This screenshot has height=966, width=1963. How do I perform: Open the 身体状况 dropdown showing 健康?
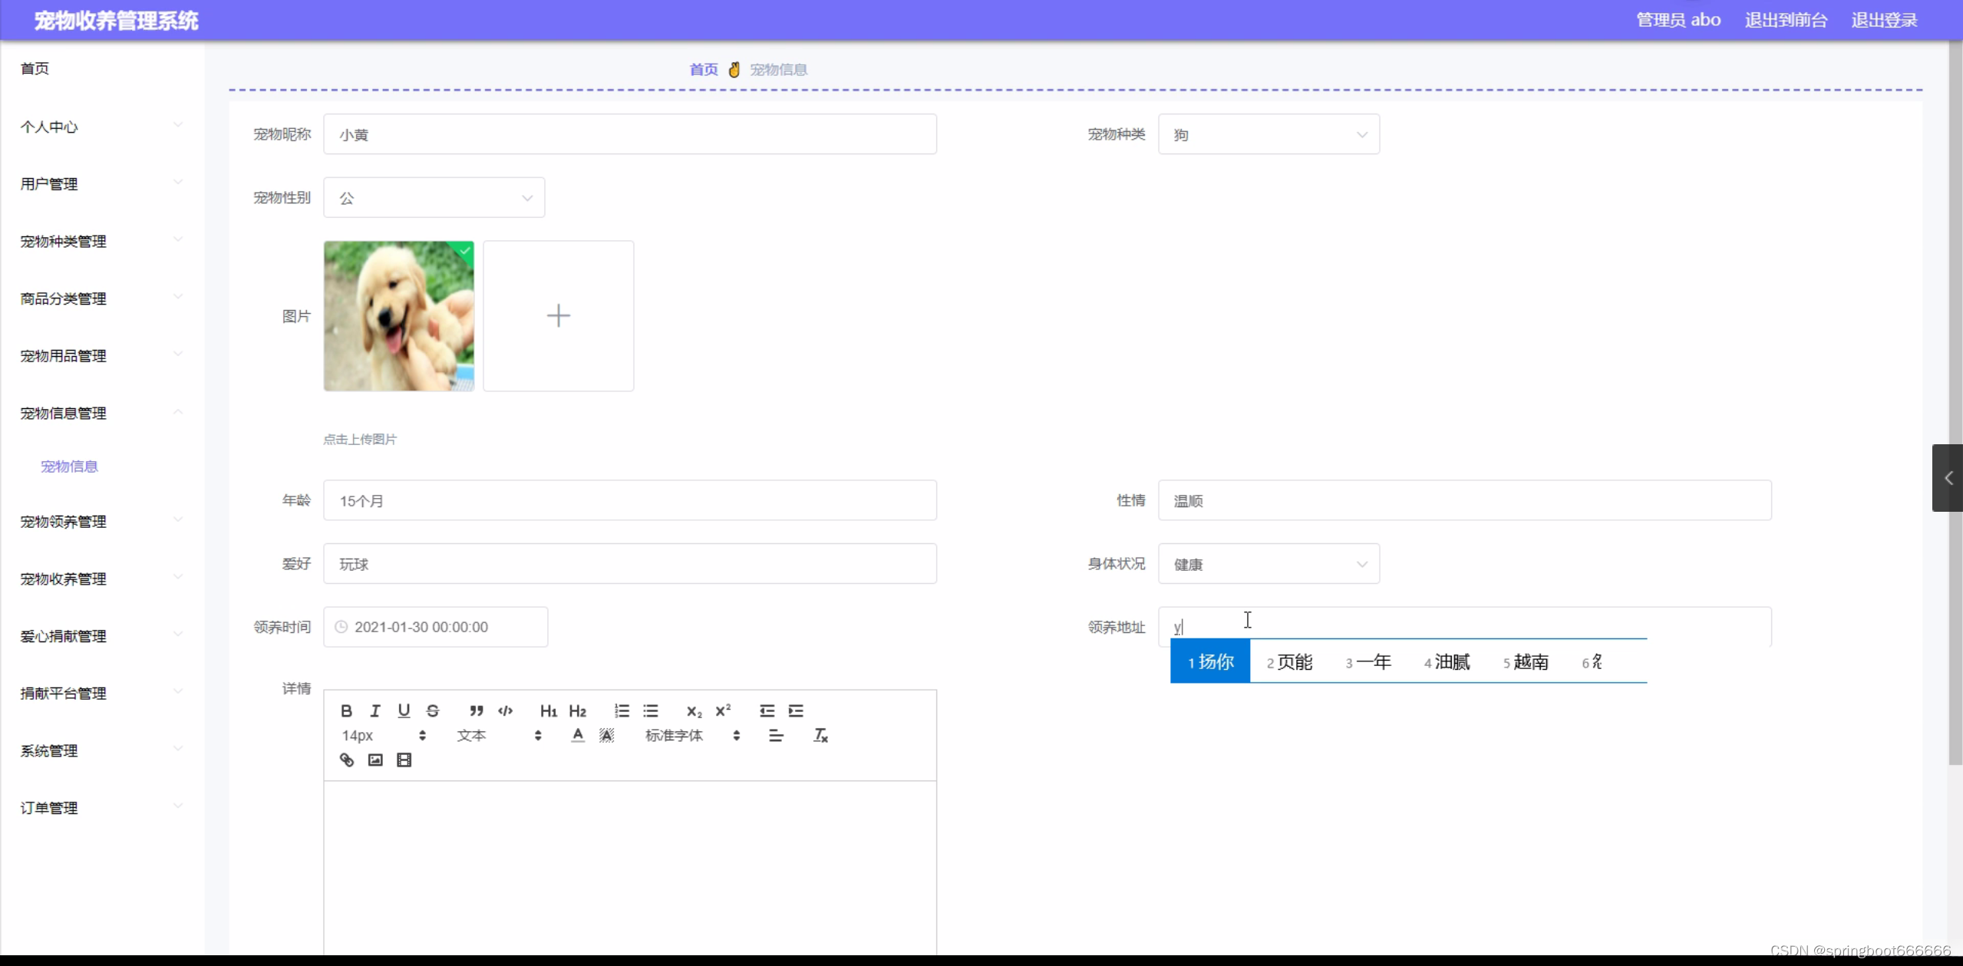[1268, 564]
